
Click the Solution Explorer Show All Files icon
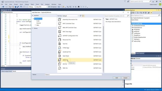pos(146,13)
